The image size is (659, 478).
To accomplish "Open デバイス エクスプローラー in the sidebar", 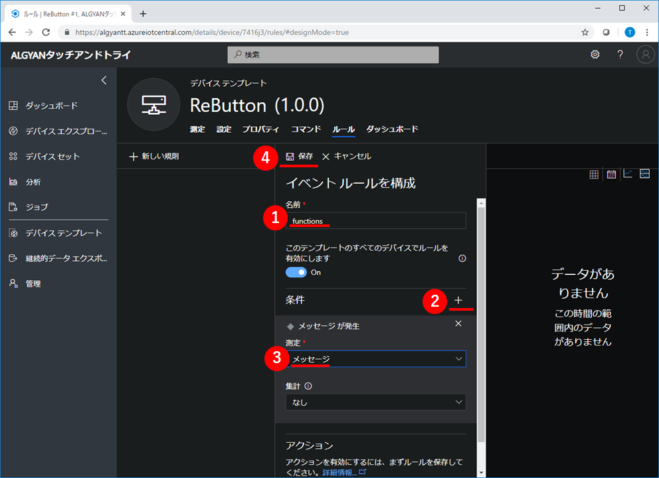I will [58, 131].
